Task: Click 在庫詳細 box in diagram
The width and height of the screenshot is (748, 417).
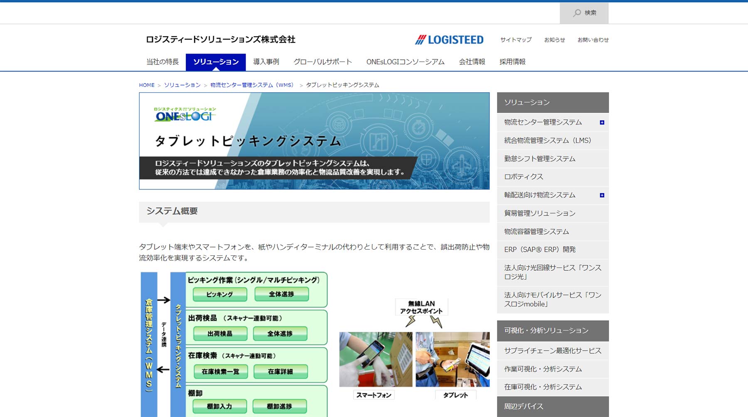Action: (x=280, y=371)
